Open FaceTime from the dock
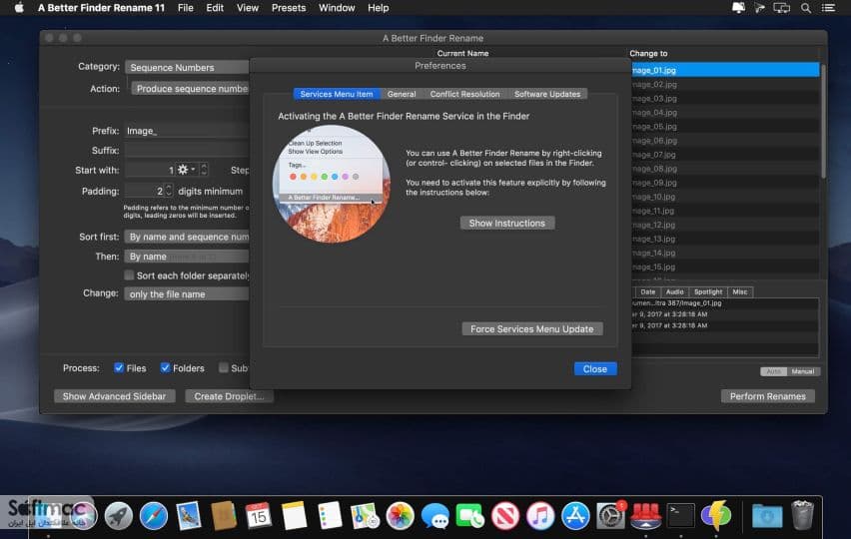The image size is (851, 539). (x=470, y=515)
